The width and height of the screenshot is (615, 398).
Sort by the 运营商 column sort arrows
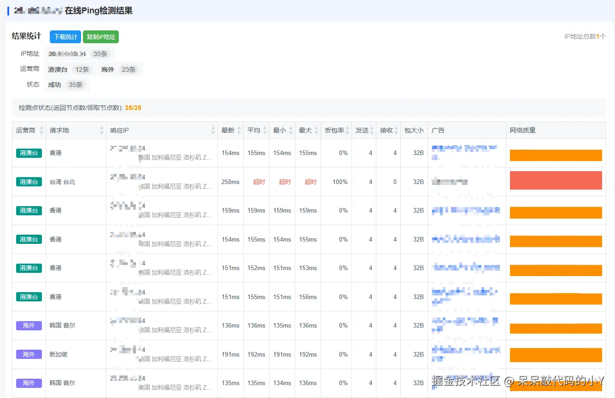point(41,130)
